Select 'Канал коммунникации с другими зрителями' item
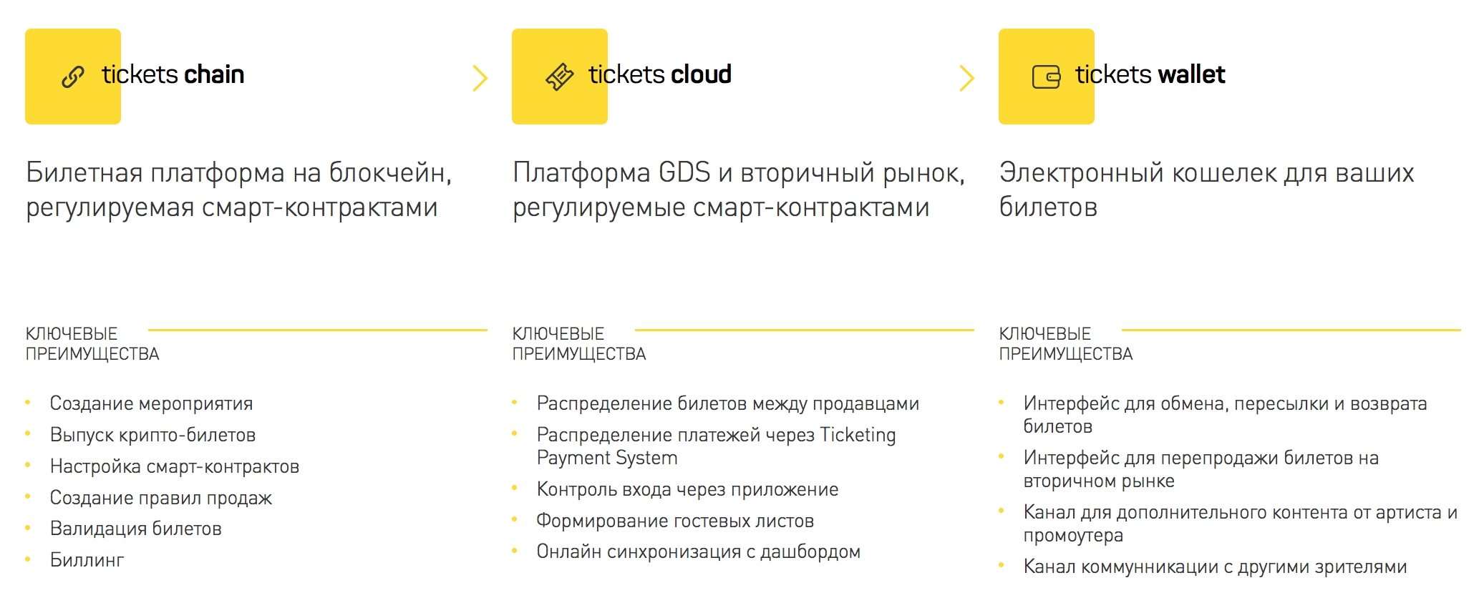Viewport: 1479px width, 598px height. click(x=1215, y=567)
